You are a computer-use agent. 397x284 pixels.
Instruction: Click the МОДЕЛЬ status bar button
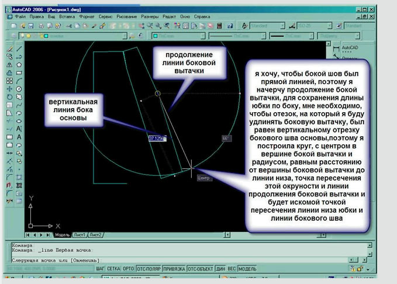(x=247, y=268)
